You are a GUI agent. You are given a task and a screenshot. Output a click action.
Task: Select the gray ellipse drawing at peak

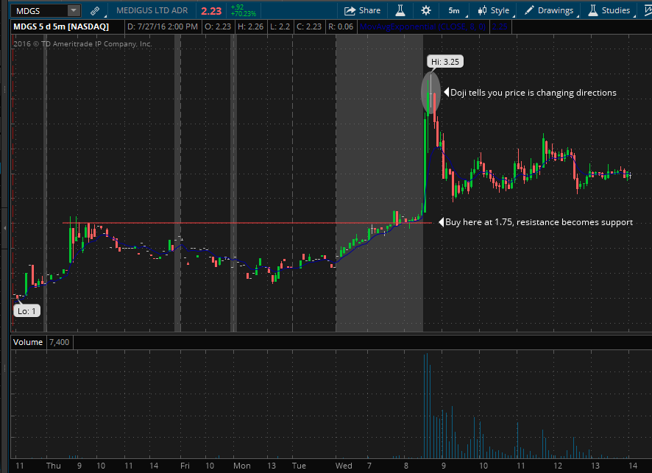tap(430, 93)
